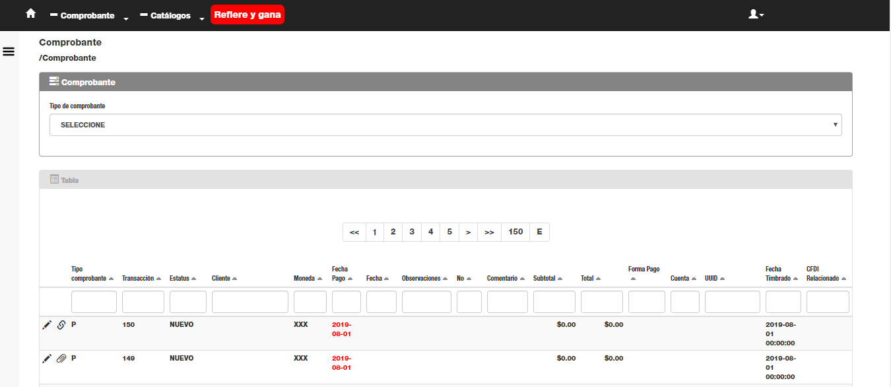
Task: Sort by Fecha Pago column arrow
Action: [350, 279]
